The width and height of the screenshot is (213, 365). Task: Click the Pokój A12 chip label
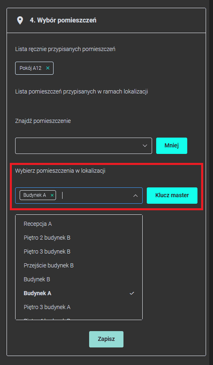(x=31, y=68)
